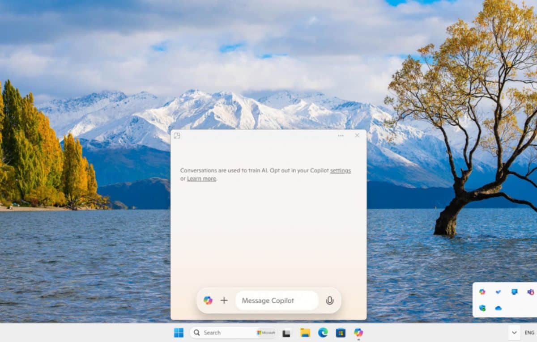Screen dimensions: 537x342
Task: Expand Copilot window with the top-left icon
Action: point(177,135)
